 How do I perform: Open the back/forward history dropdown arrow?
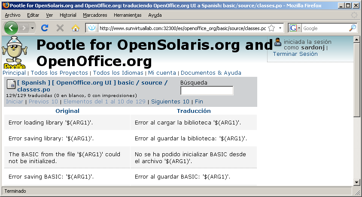pos(32,28)
